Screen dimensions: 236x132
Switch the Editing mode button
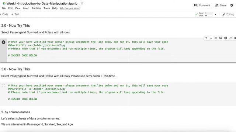click(228, 14)
